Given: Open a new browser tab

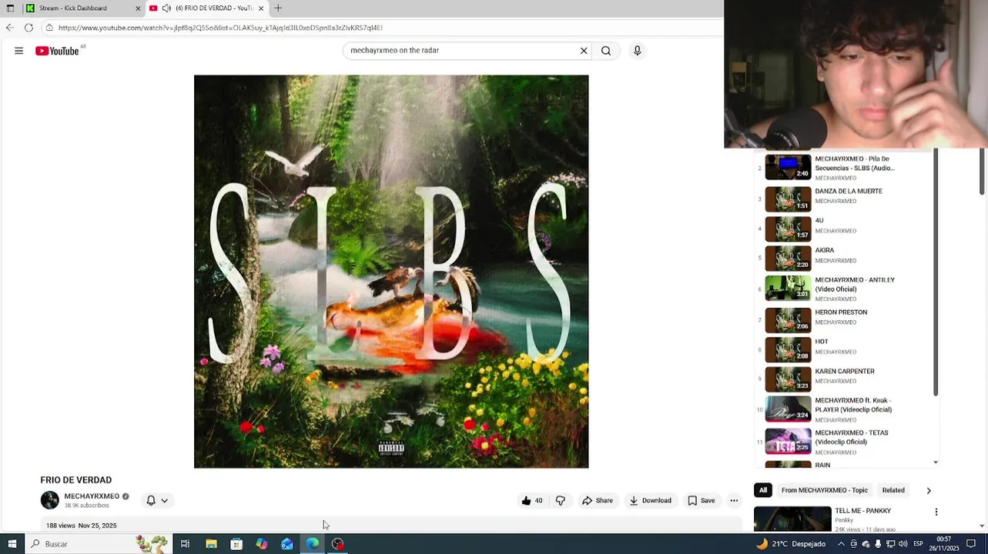Looking at the screenshot, I should point(278,8).
